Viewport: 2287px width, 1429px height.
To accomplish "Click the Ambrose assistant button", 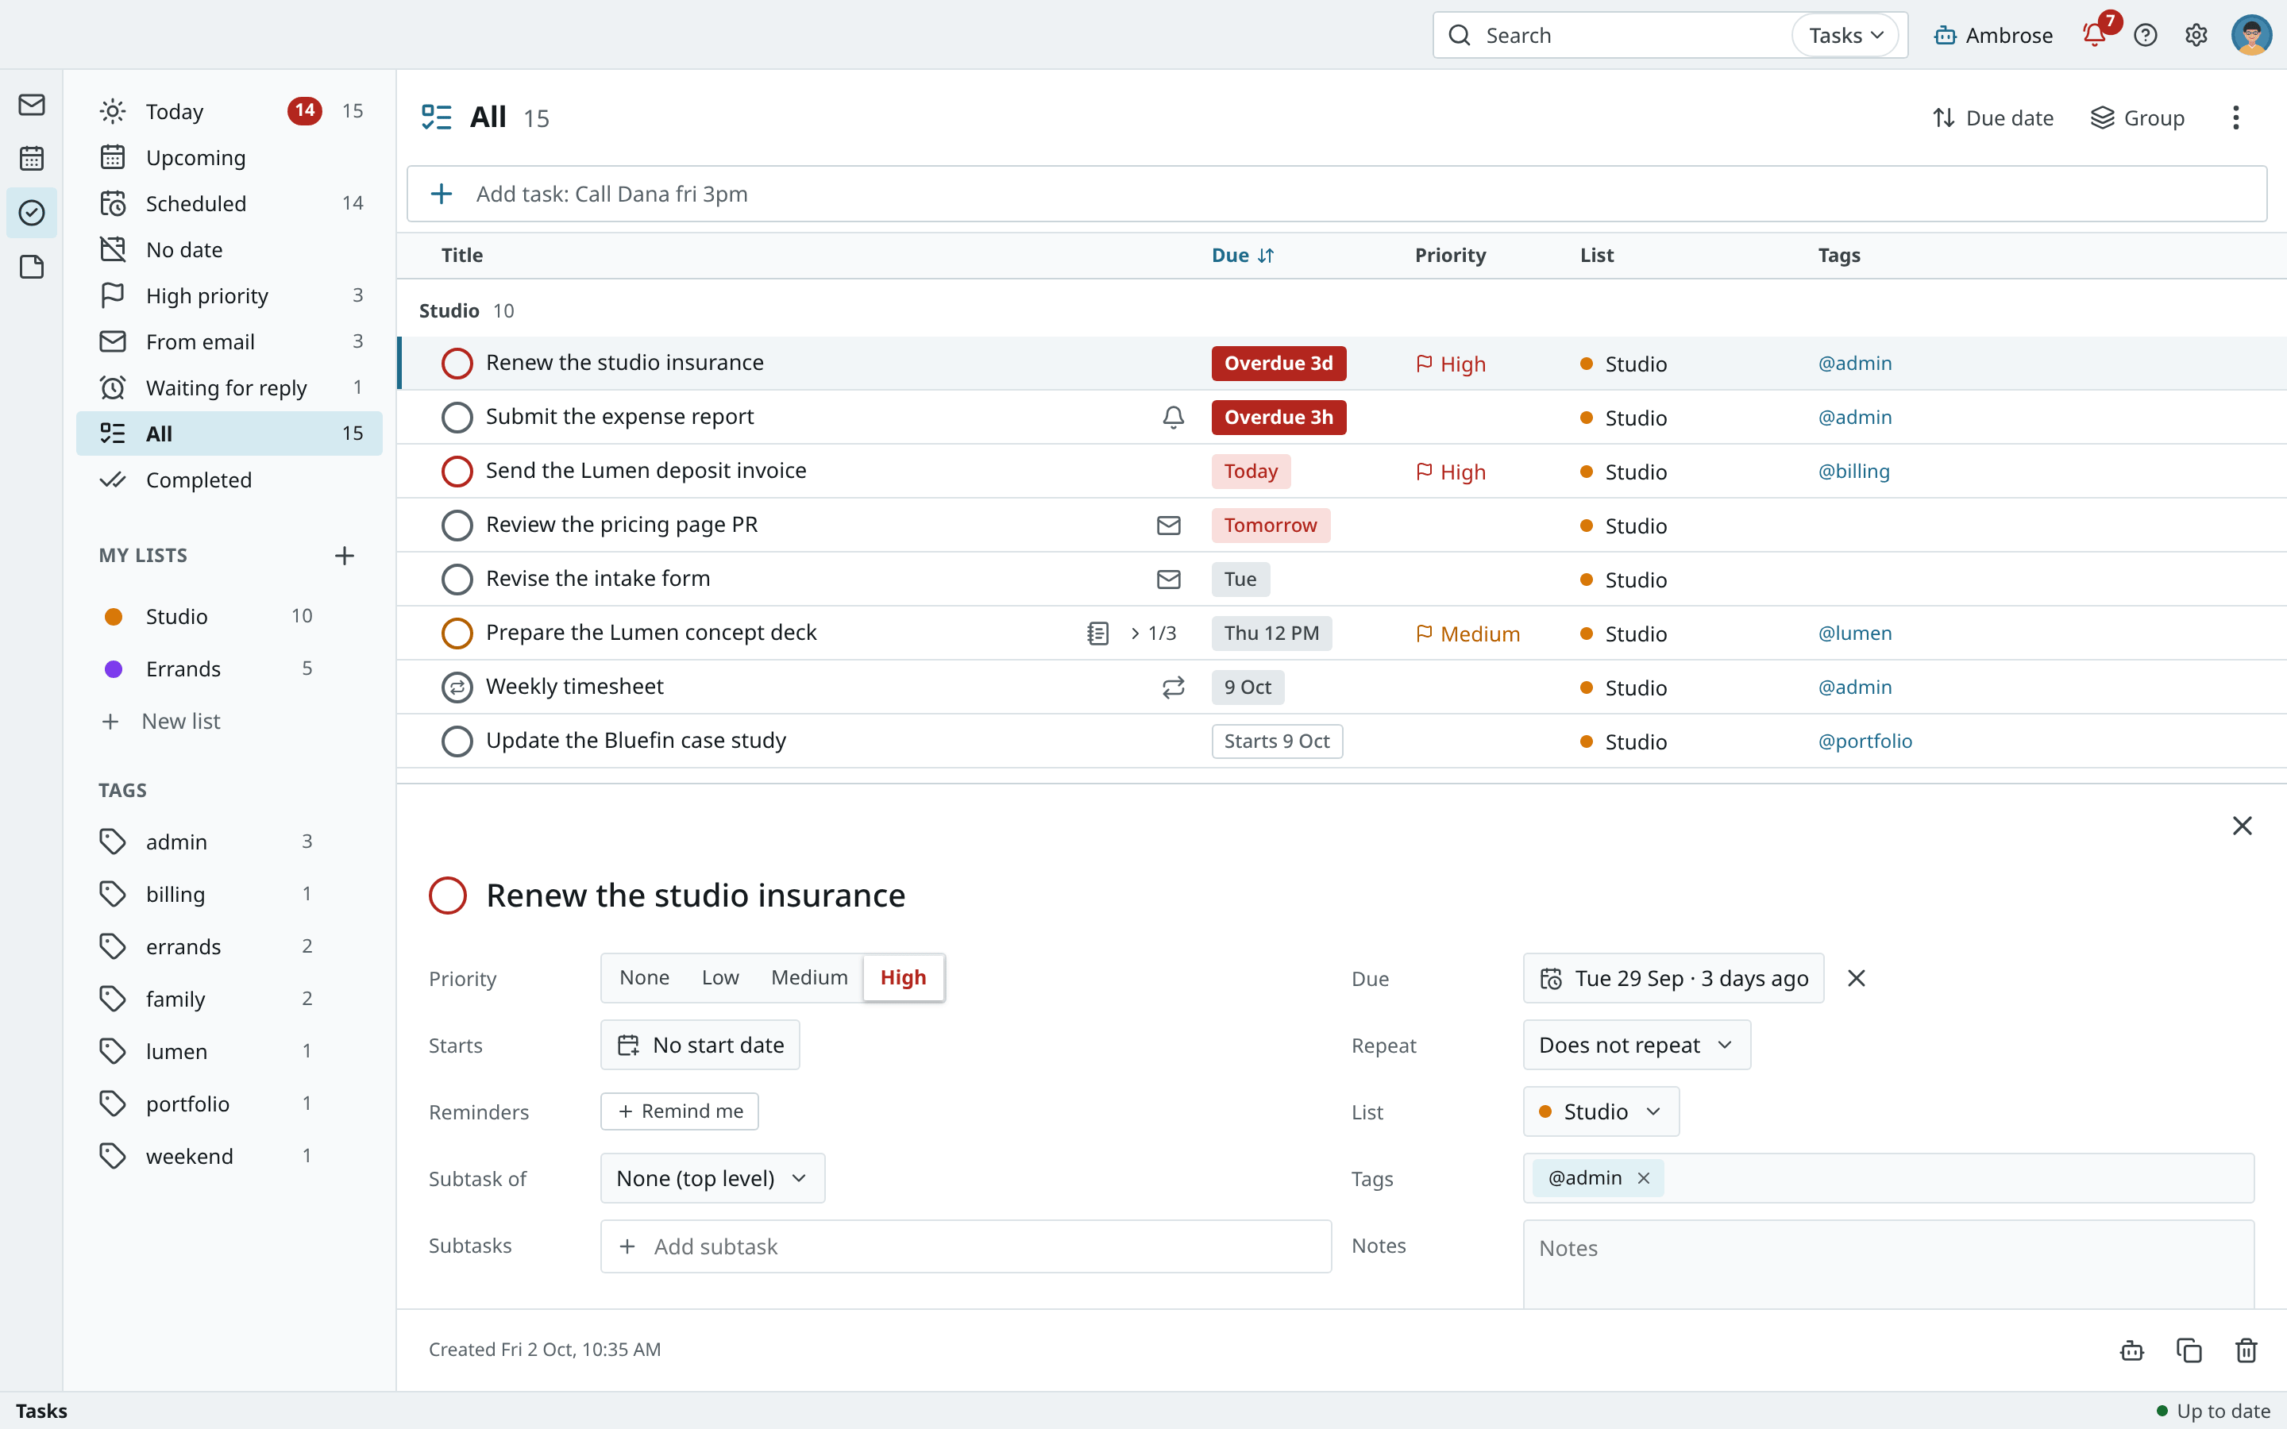I will (x=1992, y=35).
